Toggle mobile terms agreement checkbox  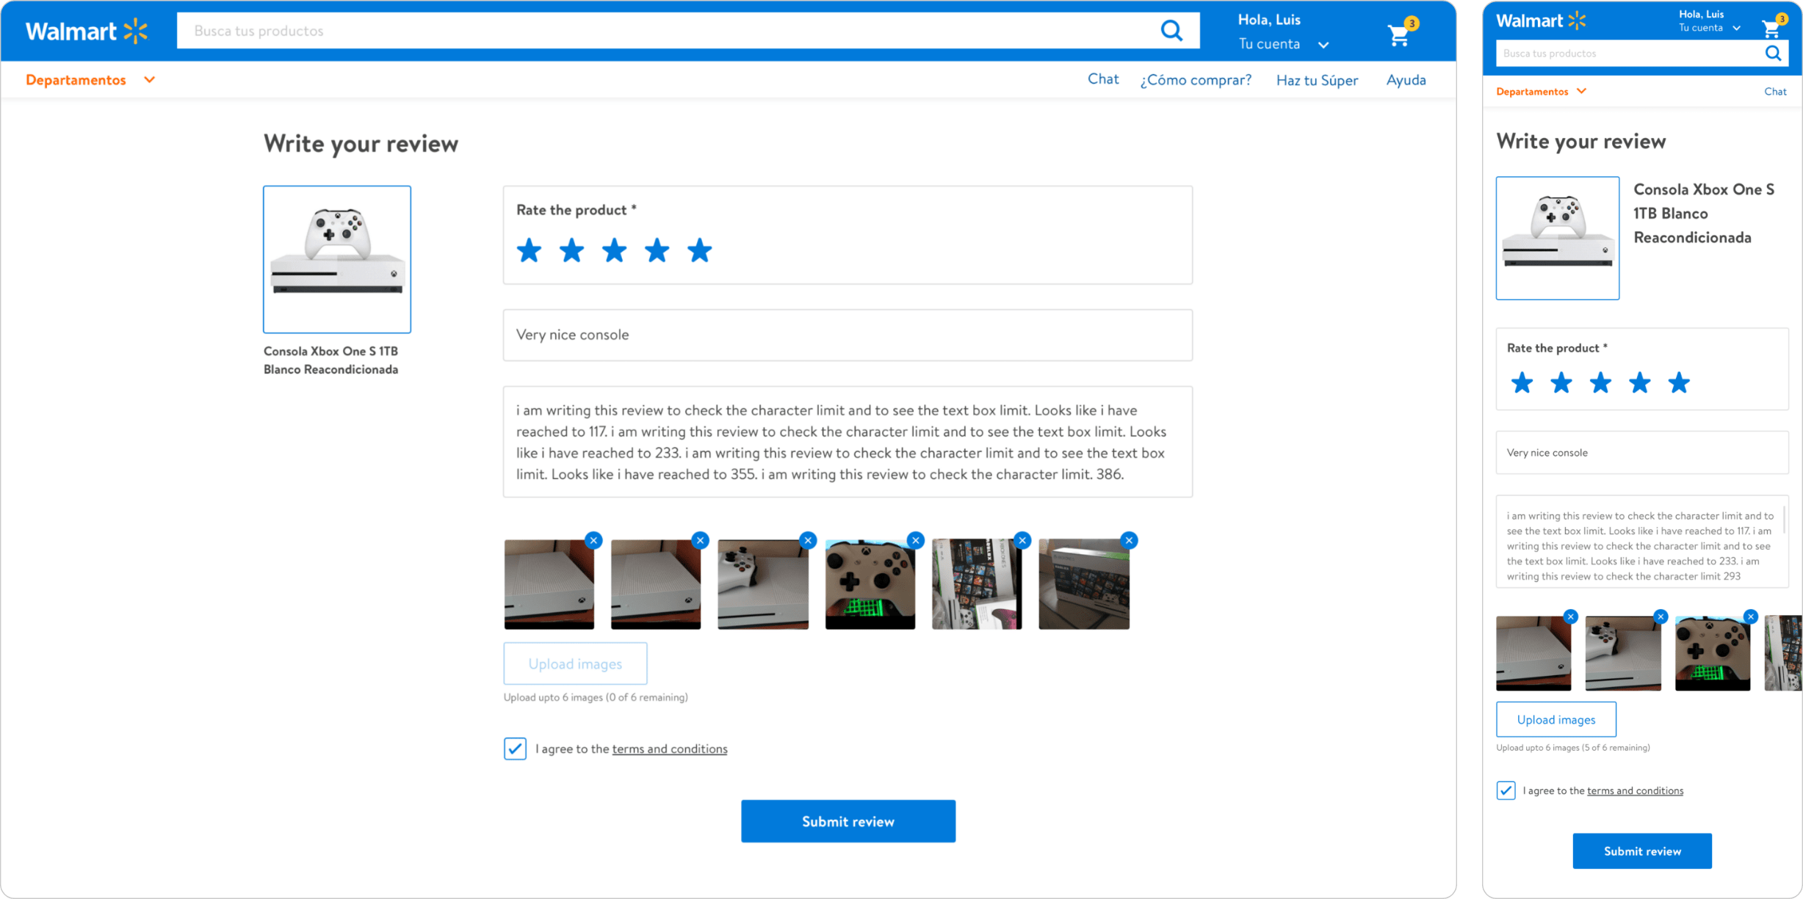point(1506,790)
